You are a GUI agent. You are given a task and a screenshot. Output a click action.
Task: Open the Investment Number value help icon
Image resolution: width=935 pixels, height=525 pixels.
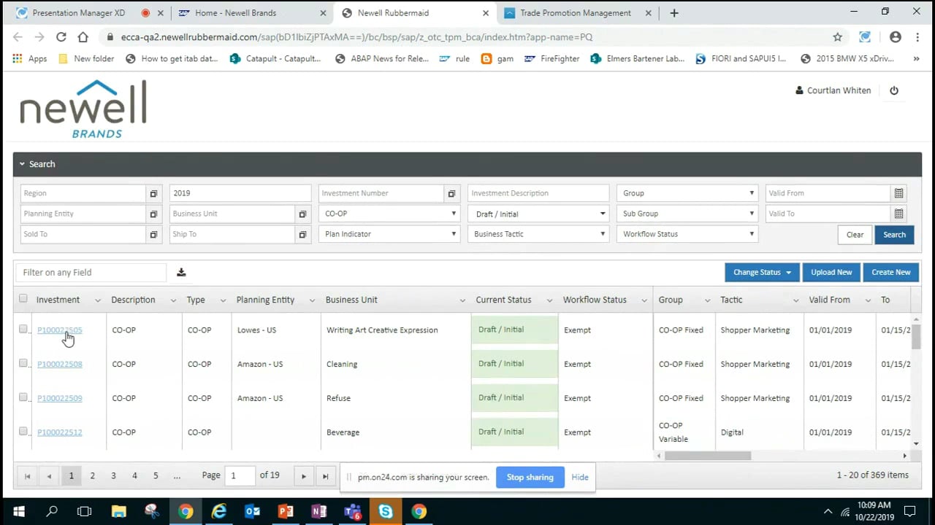pyautogui.click(x=451, y=193)
